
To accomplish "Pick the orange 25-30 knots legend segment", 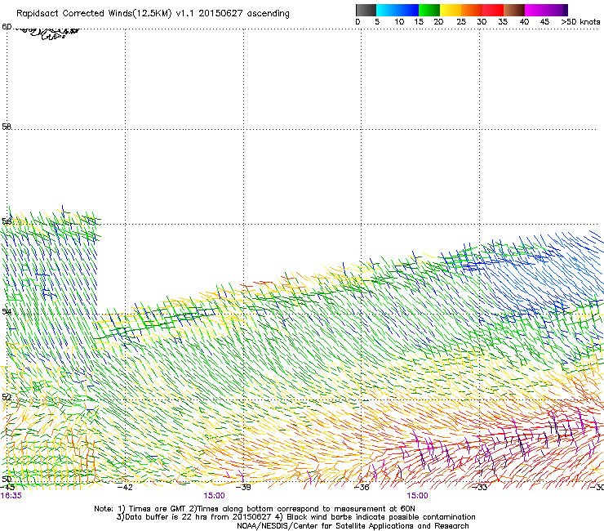I will pos(472,10).
